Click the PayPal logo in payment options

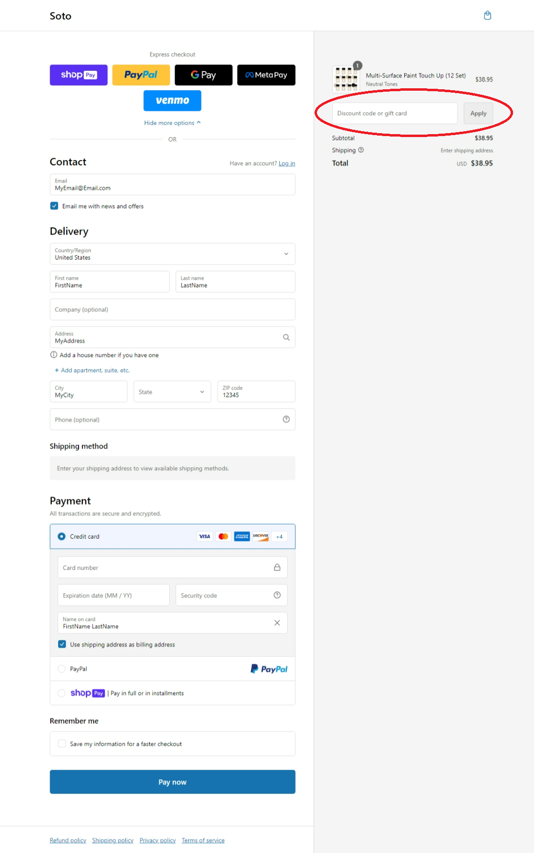click(x=269, y=669)
